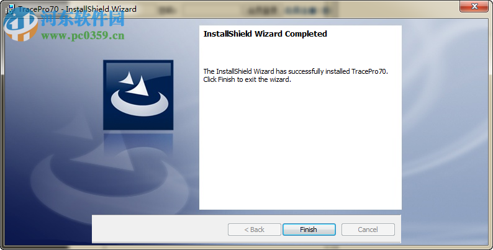This screenshot has width=493, height=250.
Task: Click the grayed-out Back button
Action: pyautogui.click(x=255, y=230)
